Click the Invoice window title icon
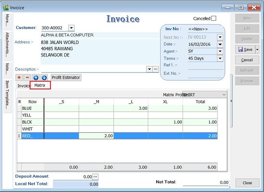This screenshot has width=264, height=192. pos(6,7)
